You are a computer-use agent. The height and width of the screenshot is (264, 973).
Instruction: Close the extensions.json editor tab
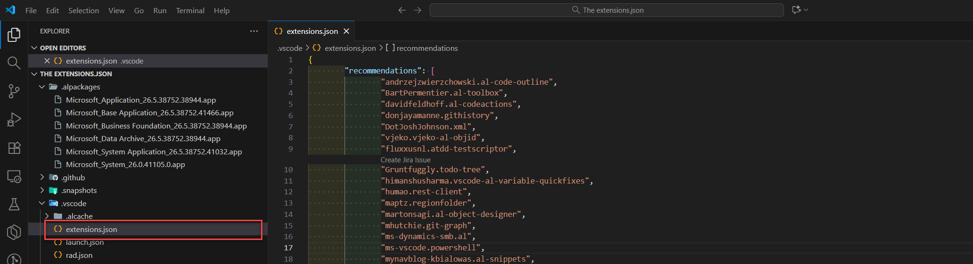(346, 31)
